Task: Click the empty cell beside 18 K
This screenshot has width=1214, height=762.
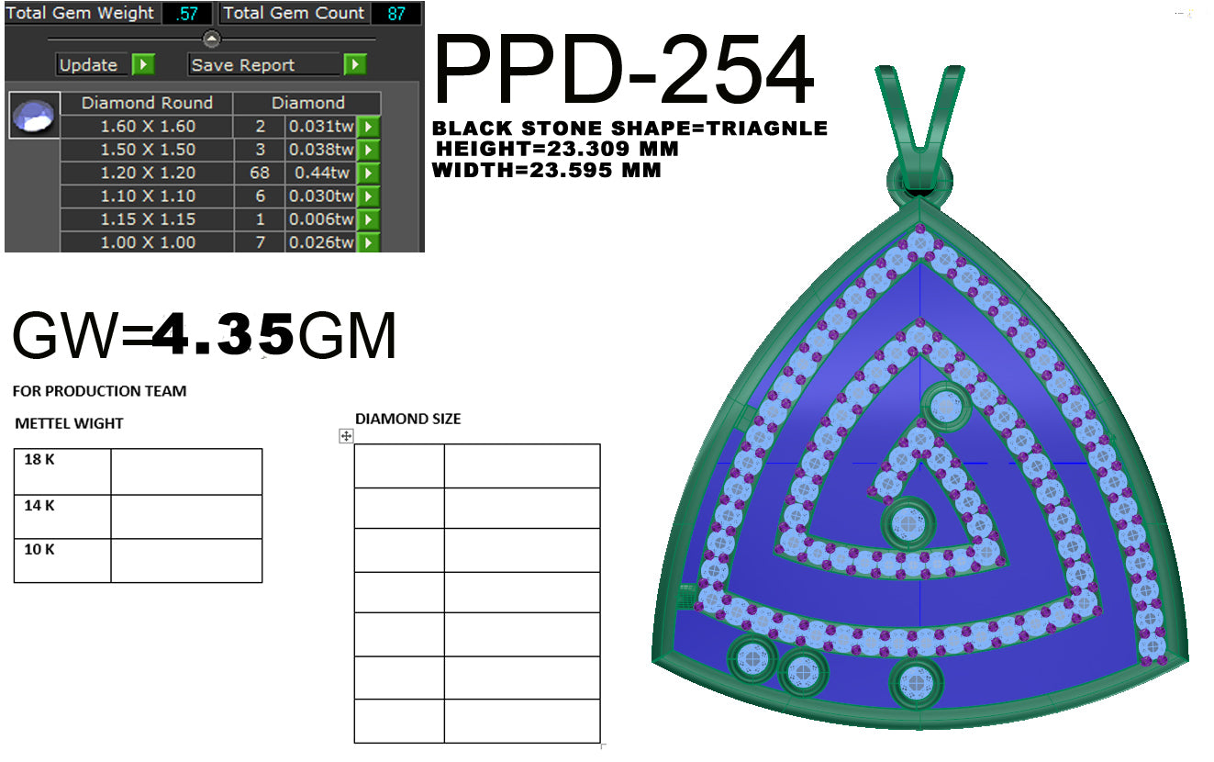Action: (186, 472)
